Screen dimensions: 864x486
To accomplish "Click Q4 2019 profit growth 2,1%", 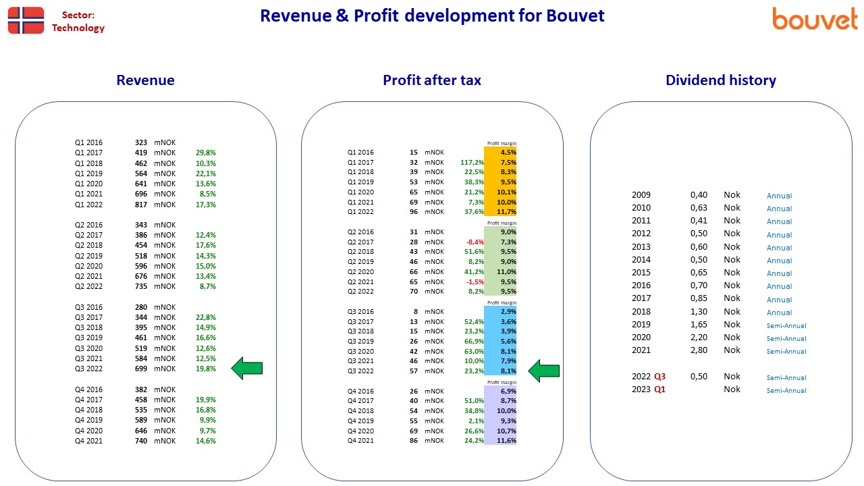I will tap(476, 421).
